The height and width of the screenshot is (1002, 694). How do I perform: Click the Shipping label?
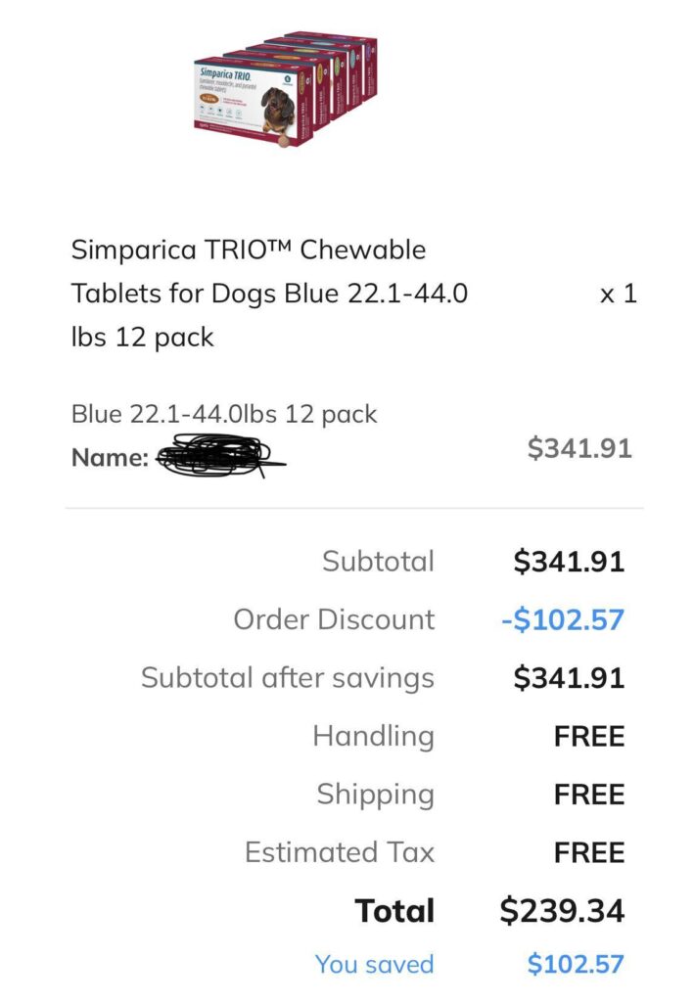376,795
